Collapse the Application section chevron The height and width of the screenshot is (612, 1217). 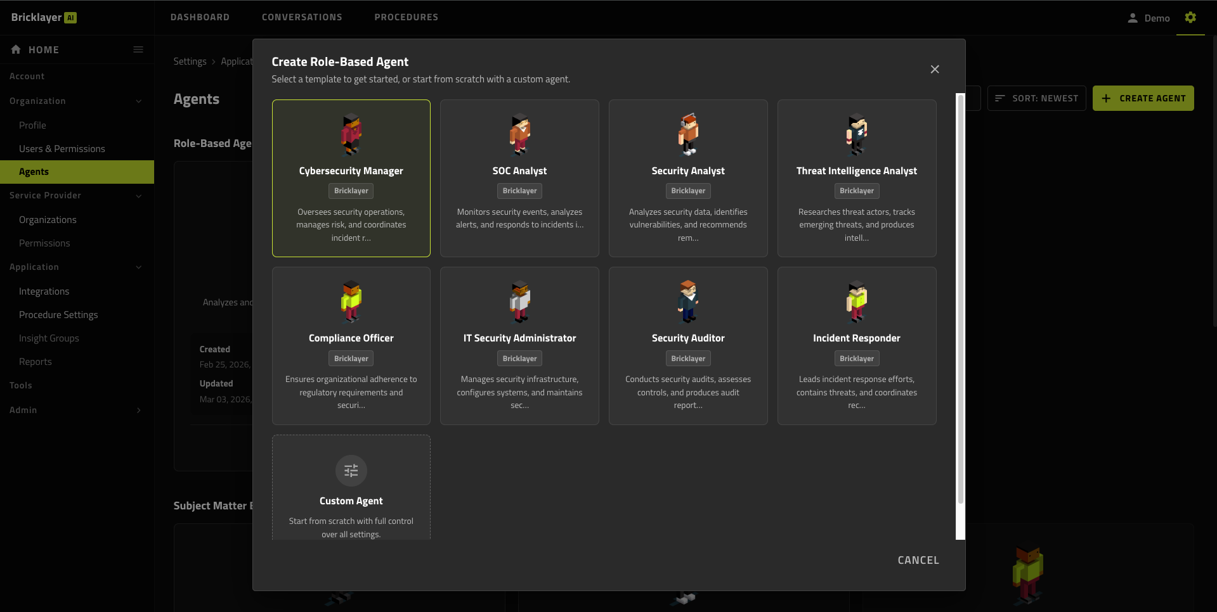click(139, 267)
